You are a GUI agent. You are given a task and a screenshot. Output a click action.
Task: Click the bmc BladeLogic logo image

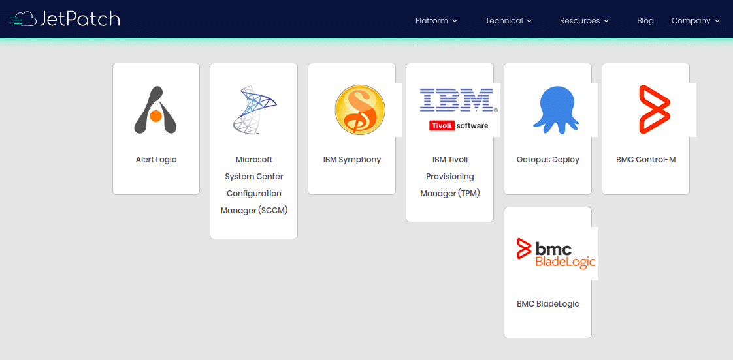tap(556, 254)
